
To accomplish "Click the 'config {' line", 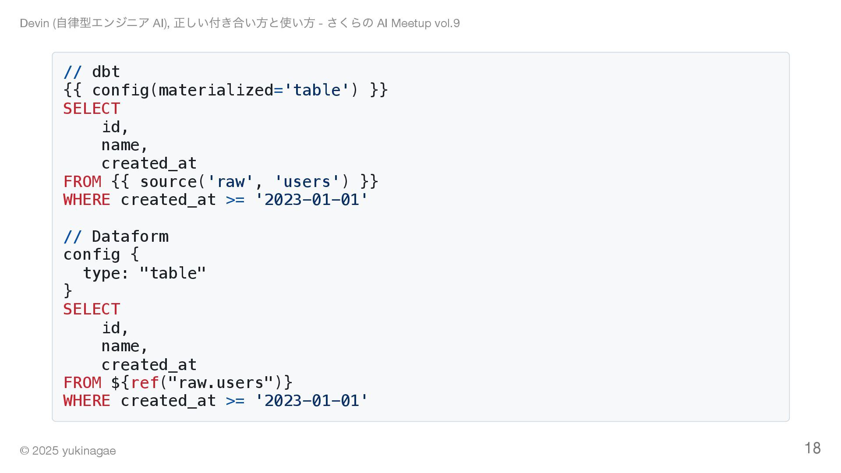I will (x=101, y=254).
